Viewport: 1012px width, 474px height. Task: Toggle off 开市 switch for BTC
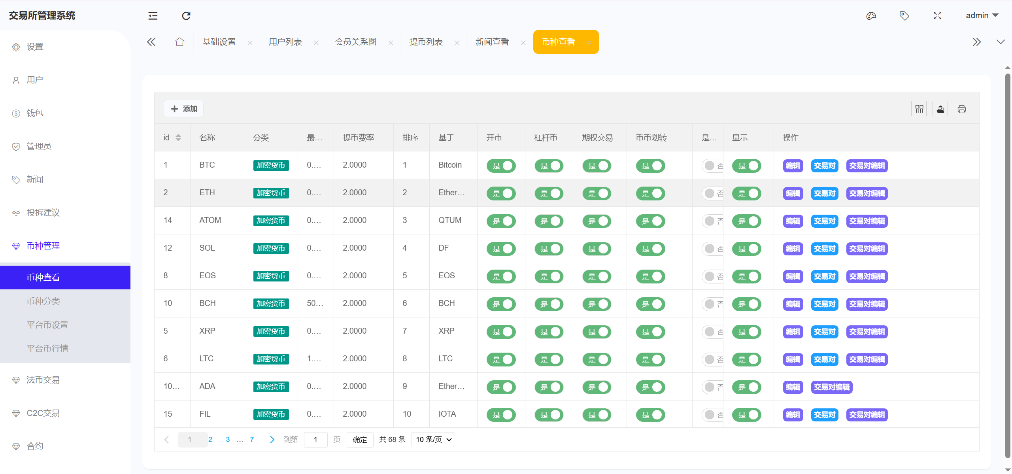click(501, 166)
